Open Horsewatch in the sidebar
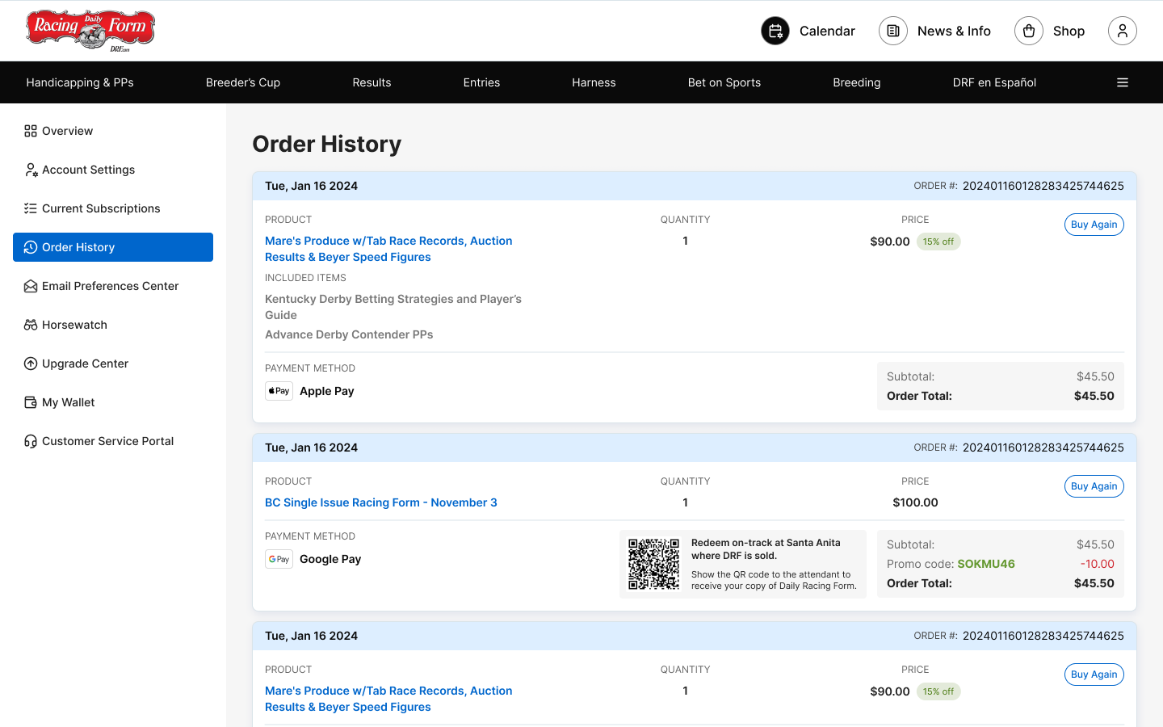1163x727 pixels. coord(113,325)
